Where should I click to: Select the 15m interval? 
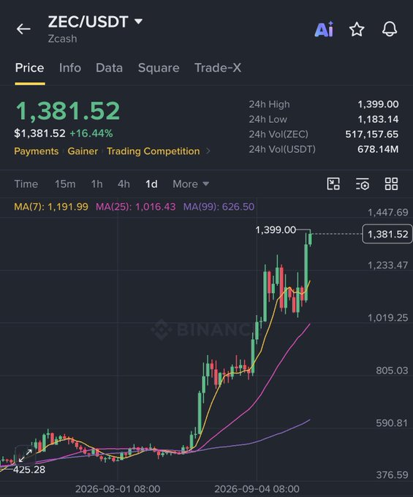pos(65,184)
